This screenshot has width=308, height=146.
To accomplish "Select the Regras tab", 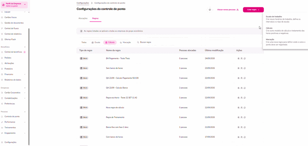I will 95,18.
